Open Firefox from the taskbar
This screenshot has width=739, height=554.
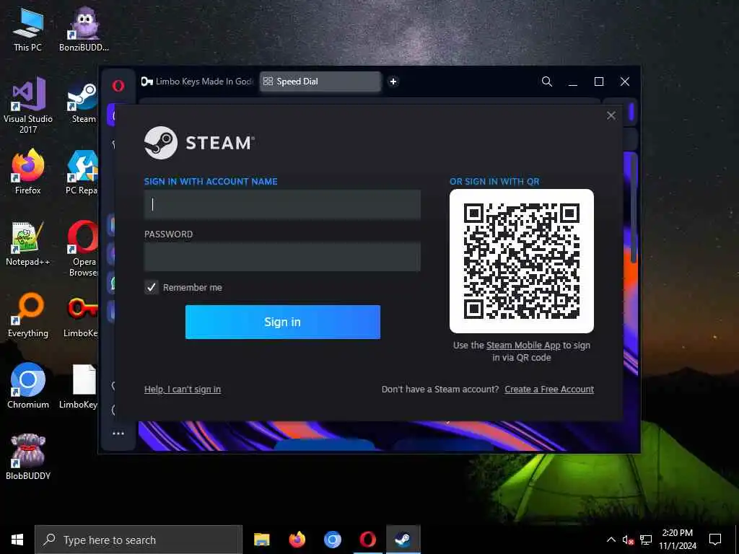click(297, 540)
